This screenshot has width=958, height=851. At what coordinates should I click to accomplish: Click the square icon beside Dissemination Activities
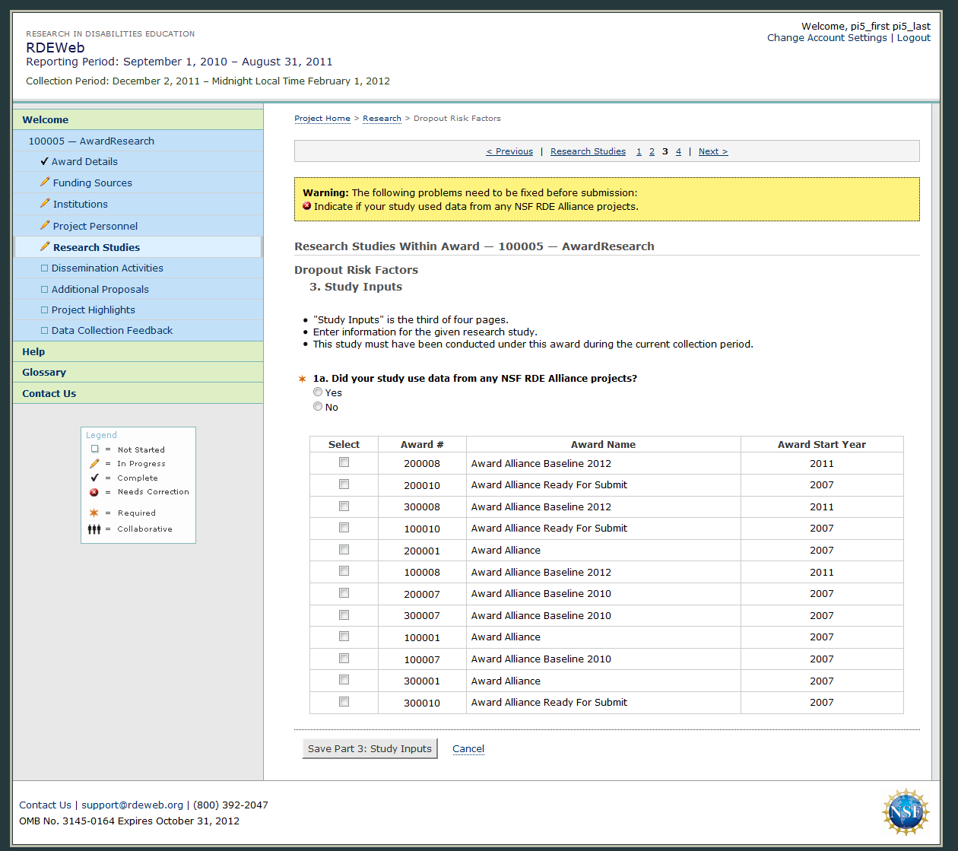click(x=44, y=268)
